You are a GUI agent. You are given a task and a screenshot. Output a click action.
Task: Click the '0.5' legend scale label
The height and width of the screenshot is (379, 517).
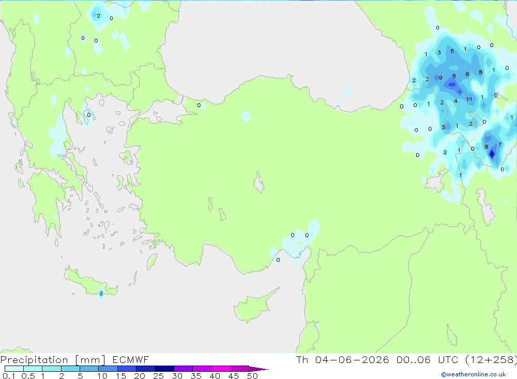[x=28, y=376]
